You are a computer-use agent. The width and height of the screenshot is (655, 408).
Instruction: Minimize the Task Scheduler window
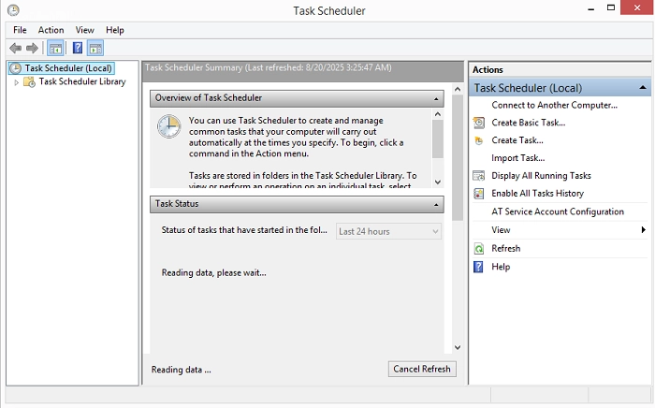coord(590,8)
